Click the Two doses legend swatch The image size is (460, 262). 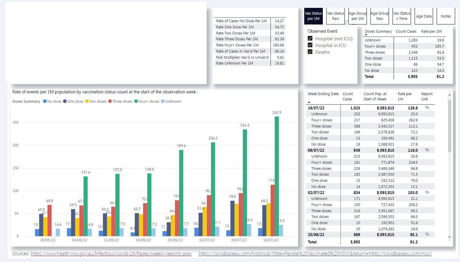[87, 101]
